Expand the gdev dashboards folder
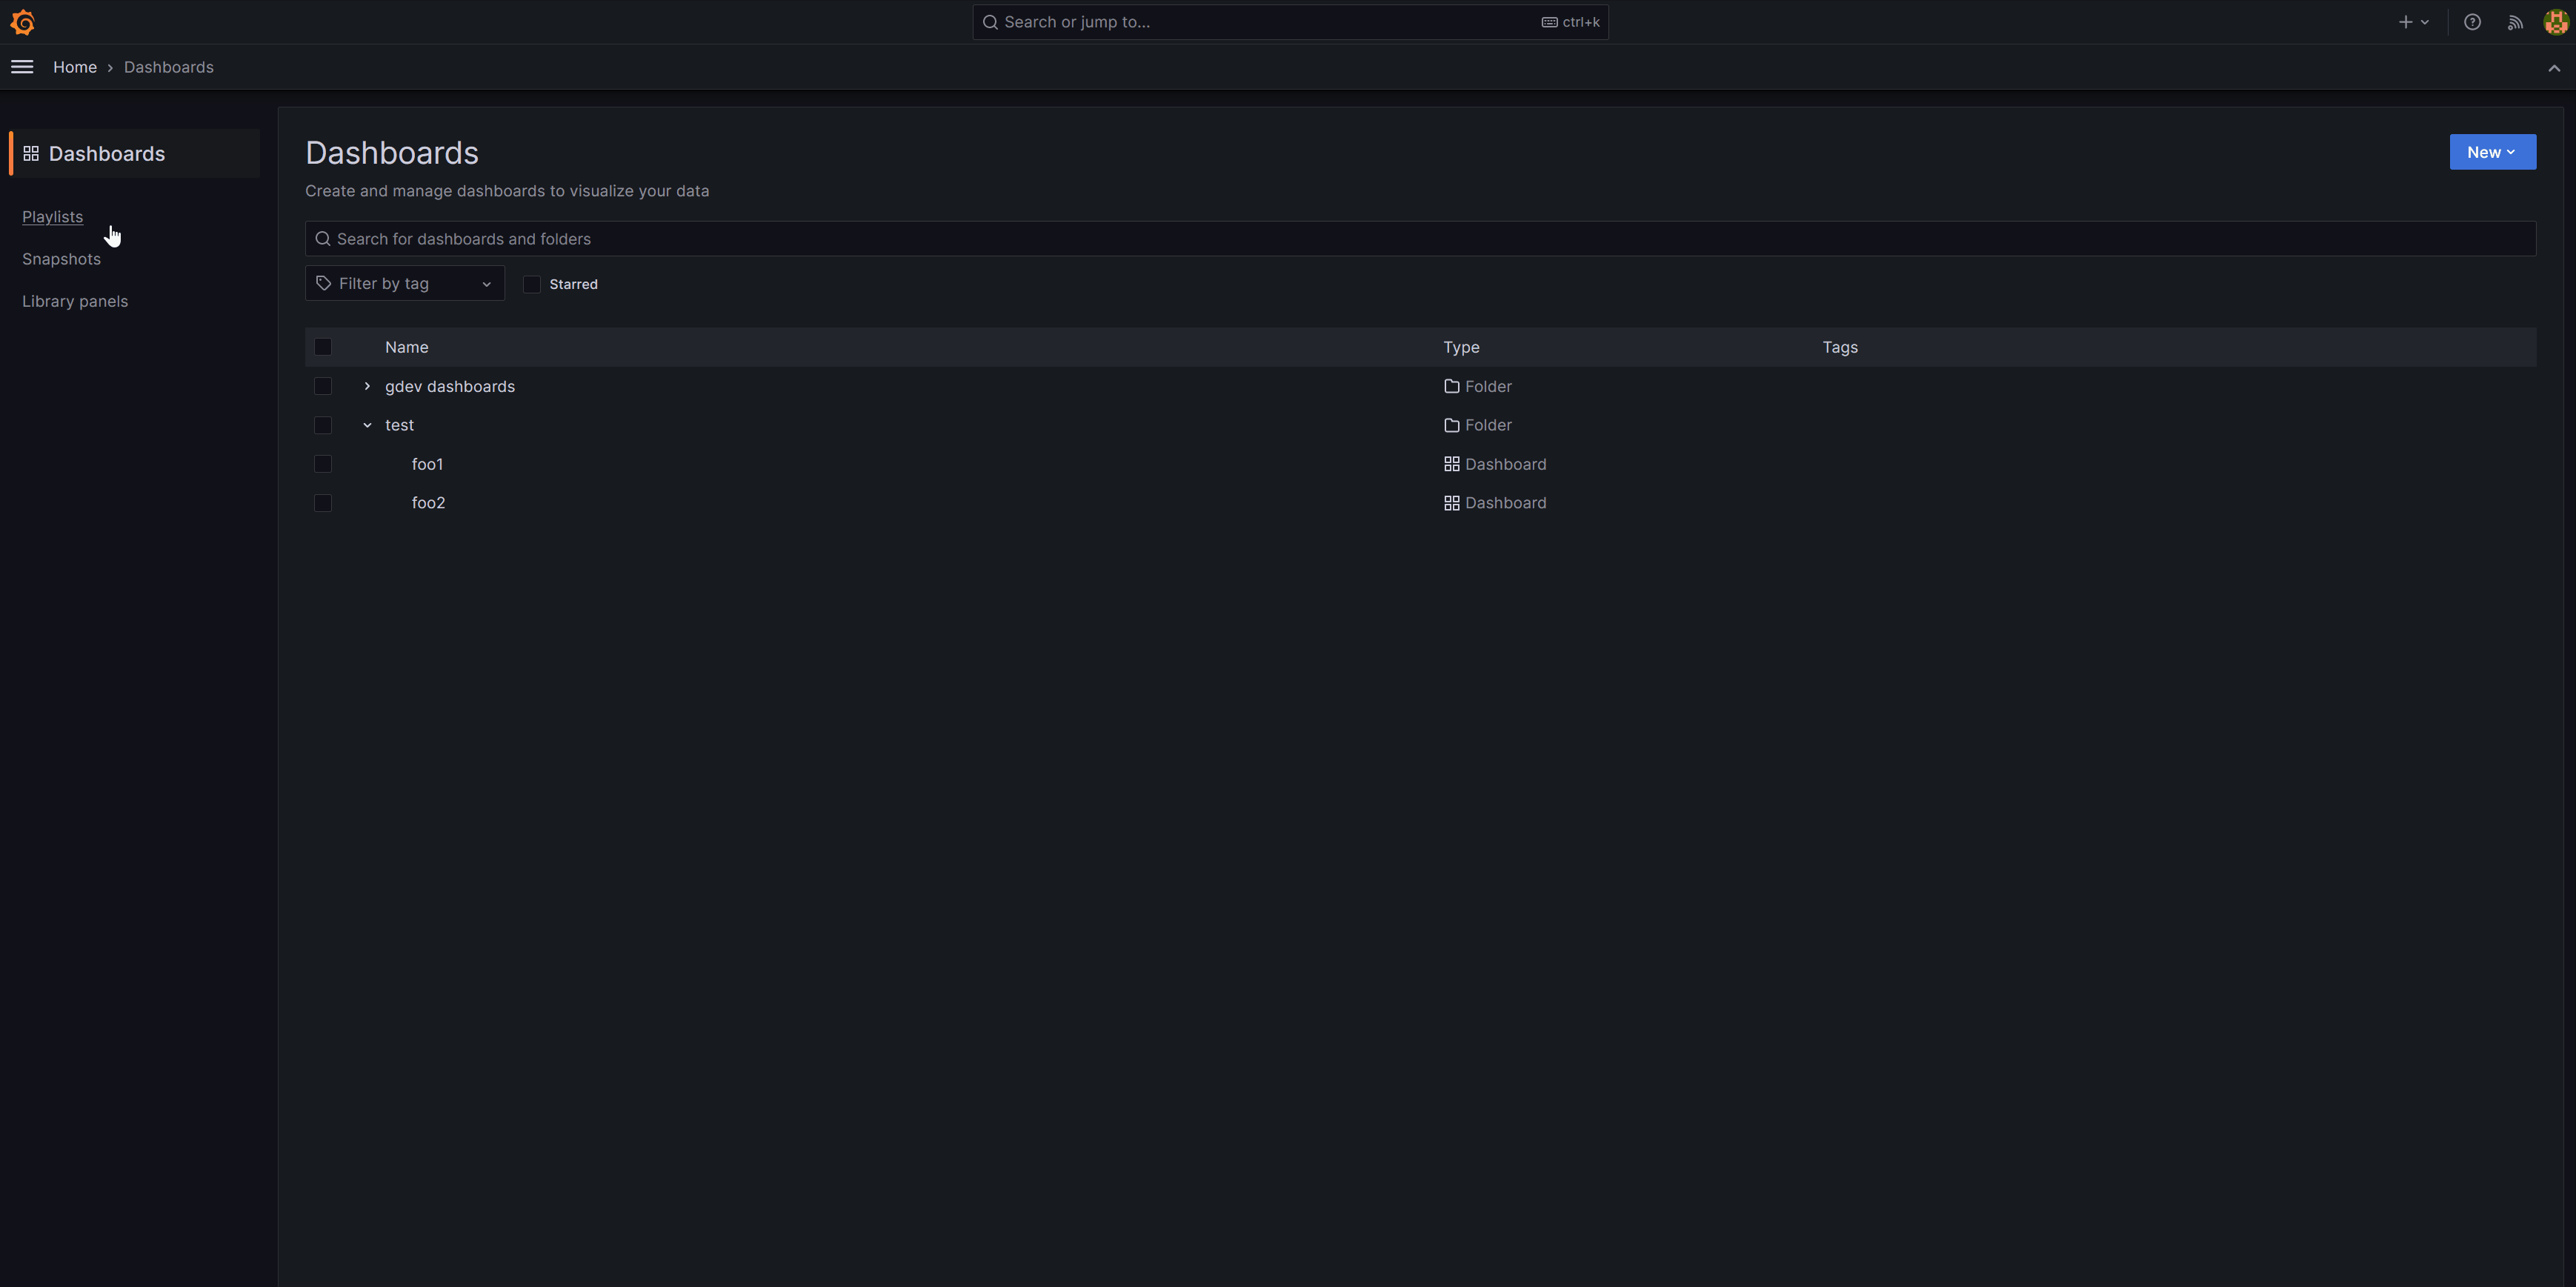This screenshot has width=2576, height=1287. click(367, 386)
